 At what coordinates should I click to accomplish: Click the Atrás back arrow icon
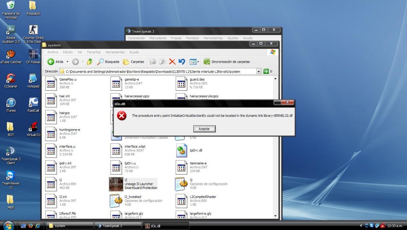coord(51,62)
